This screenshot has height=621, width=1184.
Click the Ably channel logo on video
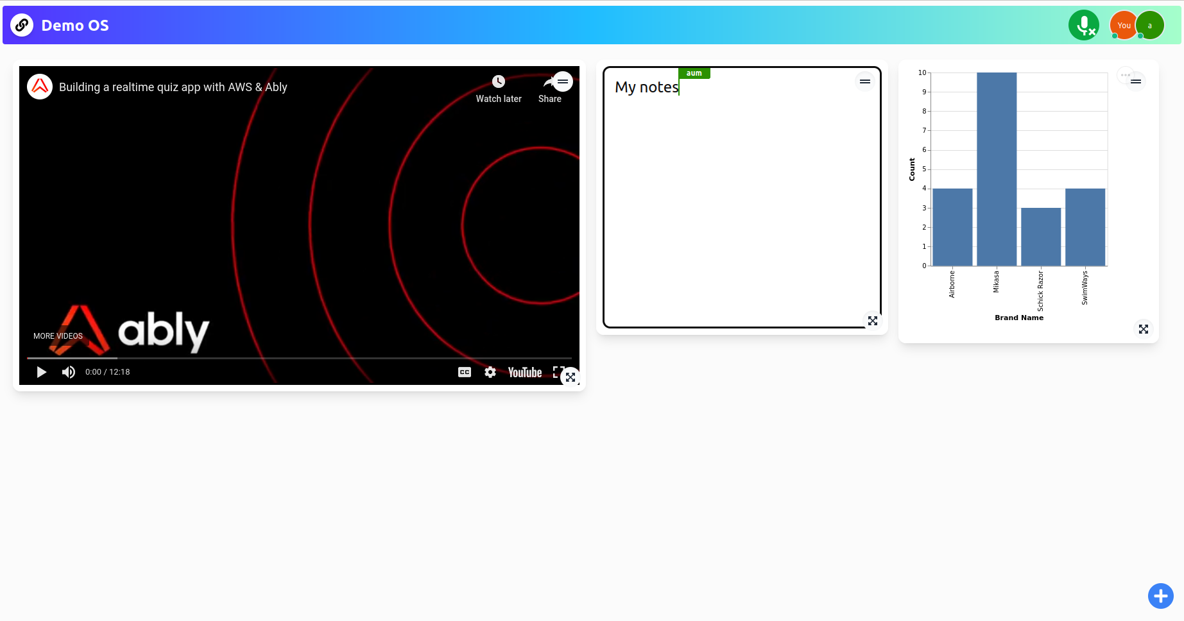[x=40, y=87]
